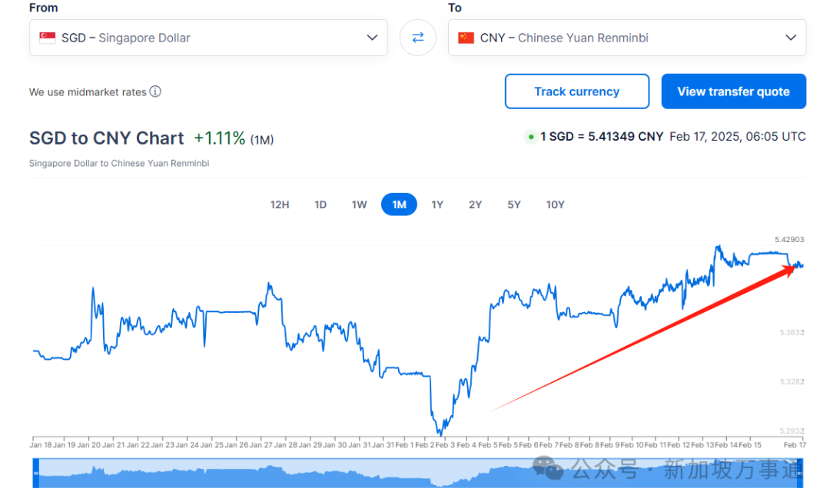Click the Singapore flag icon
The height and width of the screenshot is (502, 830).
click(x=48, y=38)
